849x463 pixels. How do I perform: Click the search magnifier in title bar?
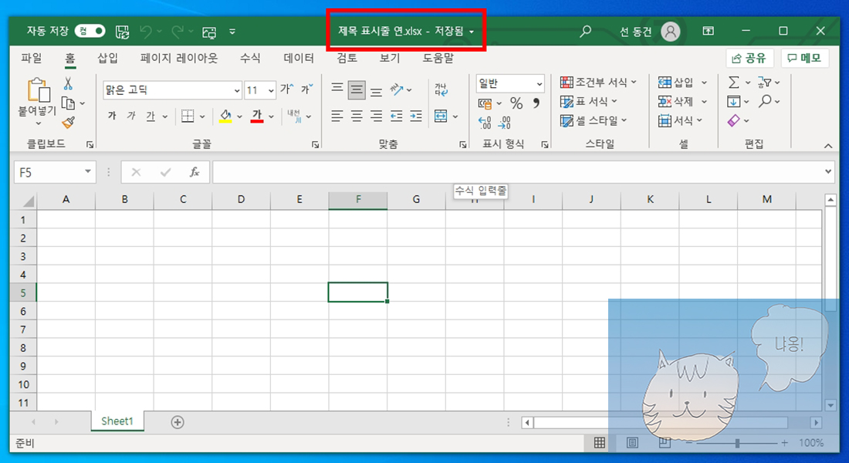(x=585, y=32)
